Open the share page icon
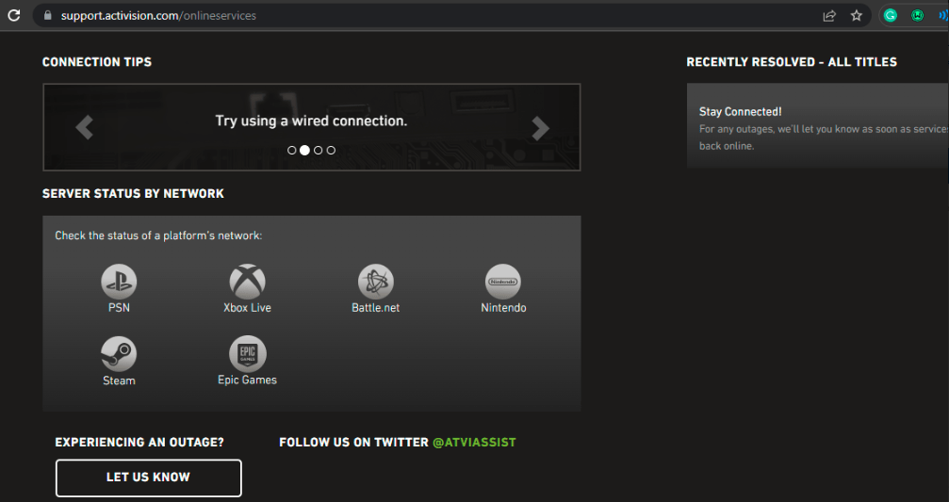The width and height of the screenshot is (949, 502). 829,16
